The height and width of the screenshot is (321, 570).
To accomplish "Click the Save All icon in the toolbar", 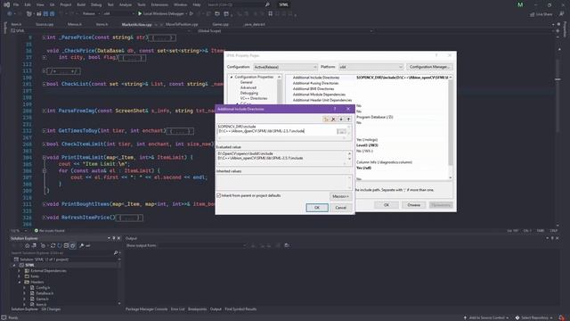I will [52, 14].
